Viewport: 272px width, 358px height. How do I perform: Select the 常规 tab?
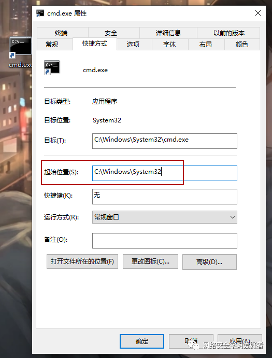(x=52, y=44)
